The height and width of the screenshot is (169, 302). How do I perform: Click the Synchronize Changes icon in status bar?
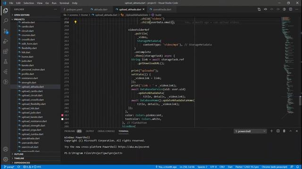point(19,167)
